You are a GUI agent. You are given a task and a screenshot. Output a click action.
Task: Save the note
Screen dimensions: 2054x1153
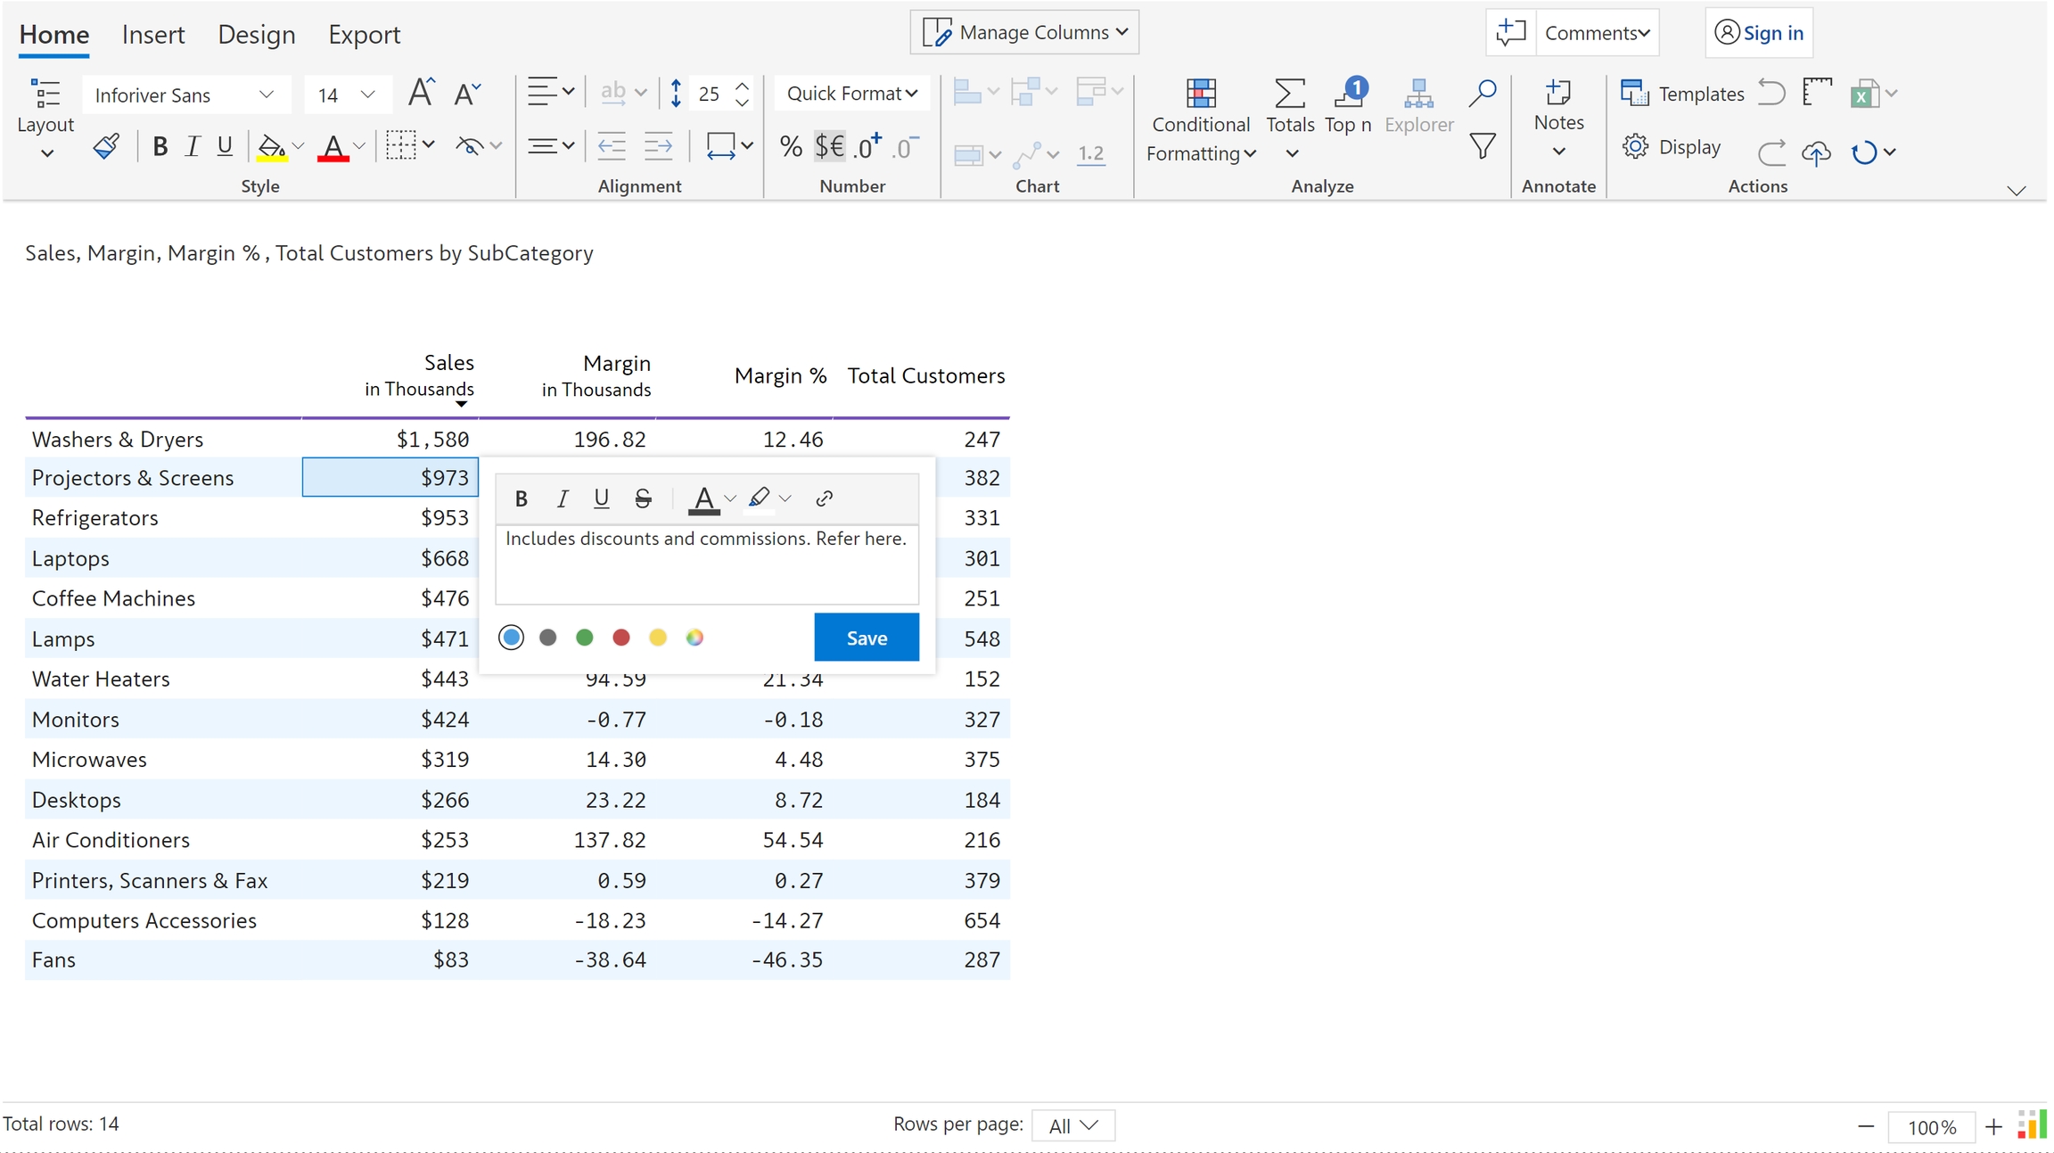(x=866, y=638)
